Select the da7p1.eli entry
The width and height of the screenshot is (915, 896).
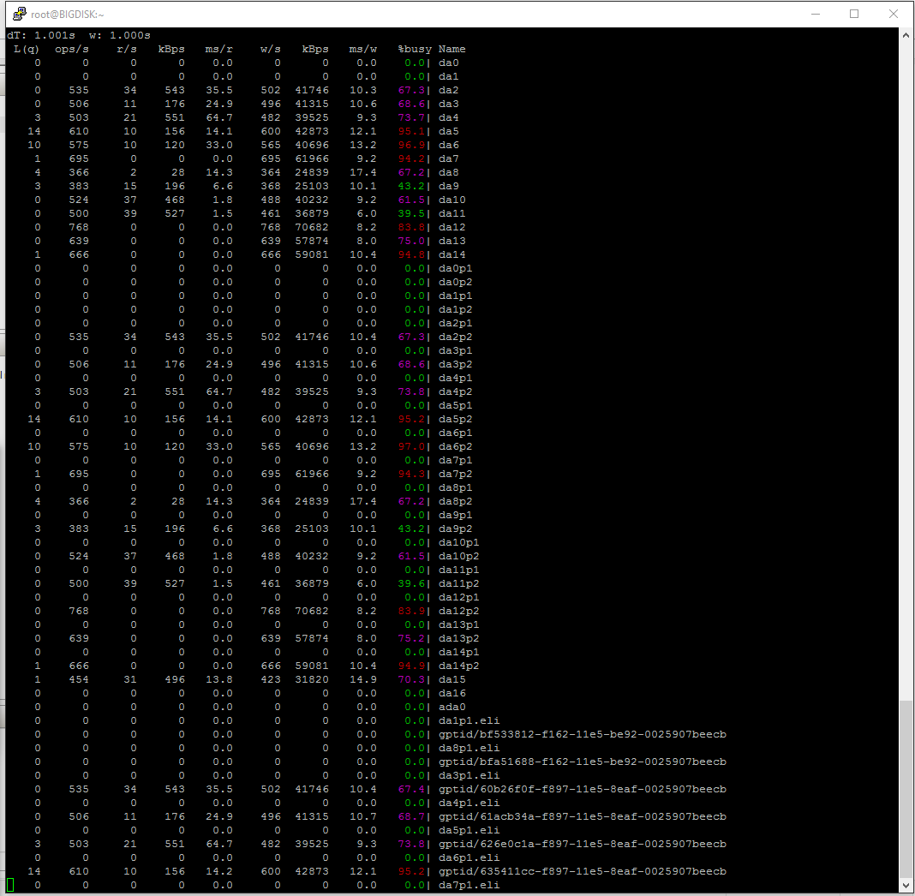pyautogui.click(x=469, y=886)
